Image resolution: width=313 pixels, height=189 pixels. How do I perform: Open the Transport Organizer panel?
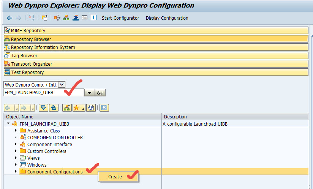(156, 64)
